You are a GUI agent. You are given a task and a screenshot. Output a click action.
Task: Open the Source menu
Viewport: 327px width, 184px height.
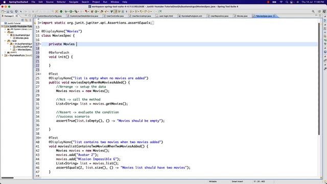click(x=50, y=2)
